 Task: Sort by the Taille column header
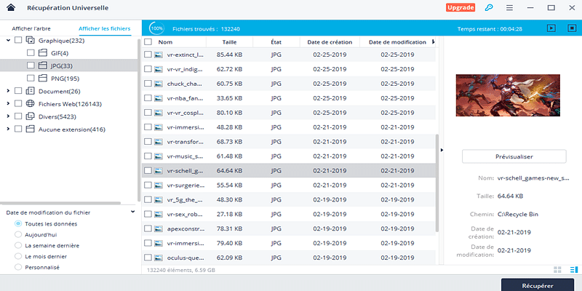(x=229, y=42)
